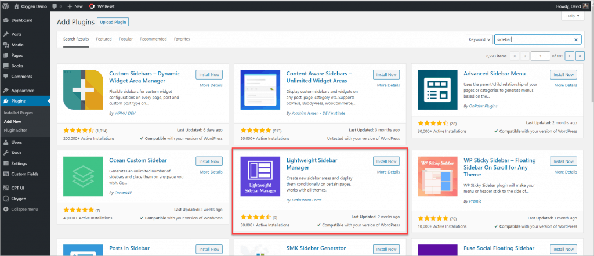Switch to the Featured tab
594x256 pixels.
tap(104, 39)
